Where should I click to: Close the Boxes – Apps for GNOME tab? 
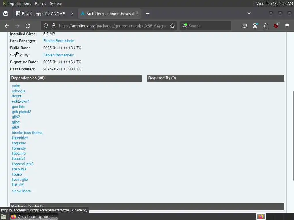coord(72,14)
